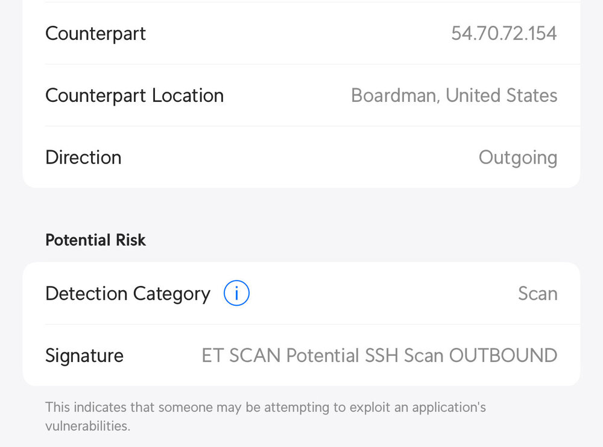Click the word Potential in the signature value

coord(323,355)
